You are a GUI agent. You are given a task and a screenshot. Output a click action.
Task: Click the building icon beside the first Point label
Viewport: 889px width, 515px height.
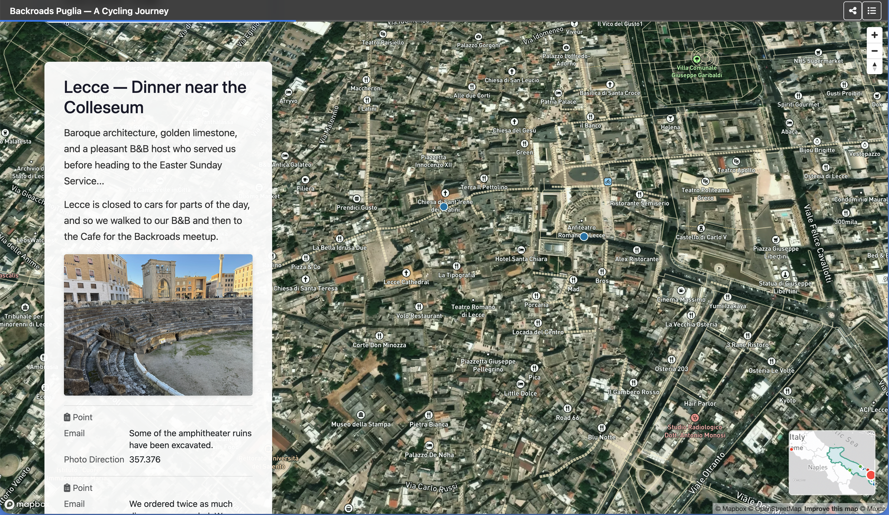pyautogui.click(x=67, y=417)
